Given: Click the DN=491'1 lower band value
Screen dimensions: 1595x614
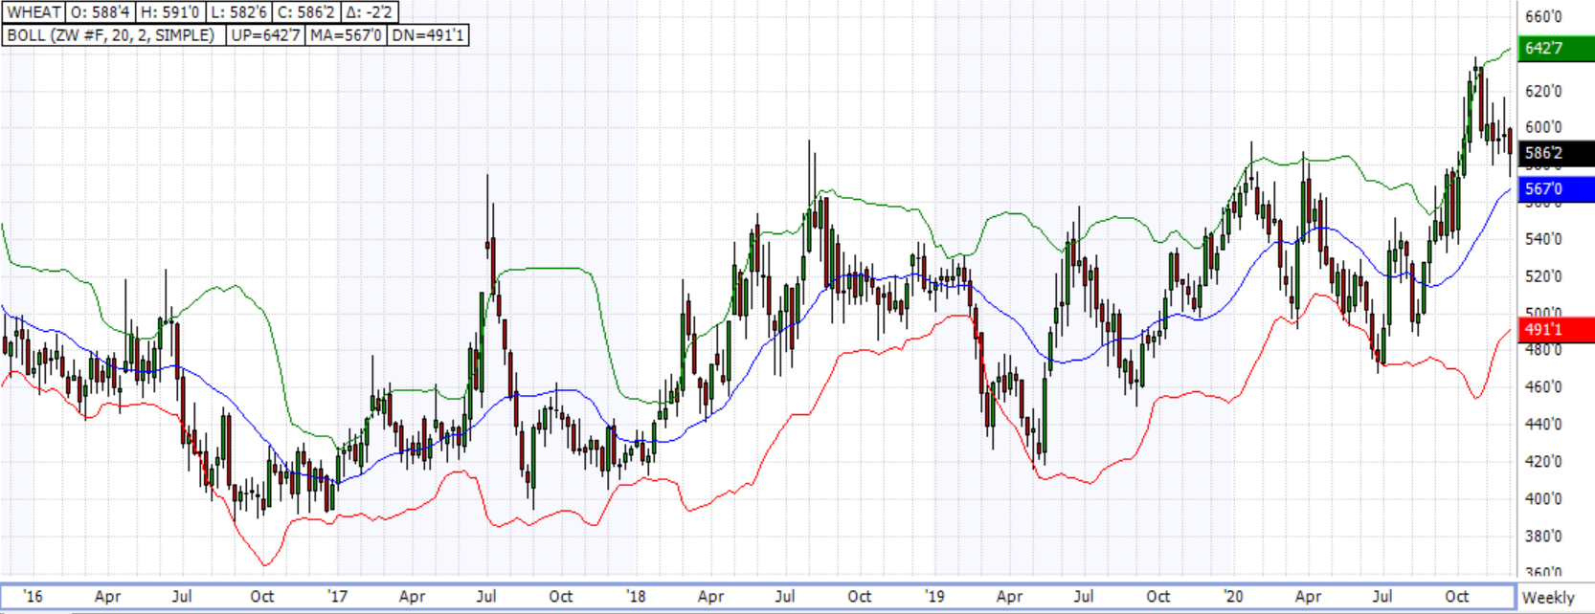Looking at the screenshot, I should [x=427, y=35].
